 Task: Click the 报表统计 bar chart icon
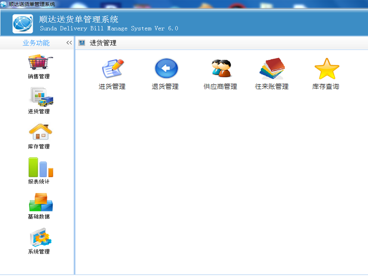coord(40,167)
